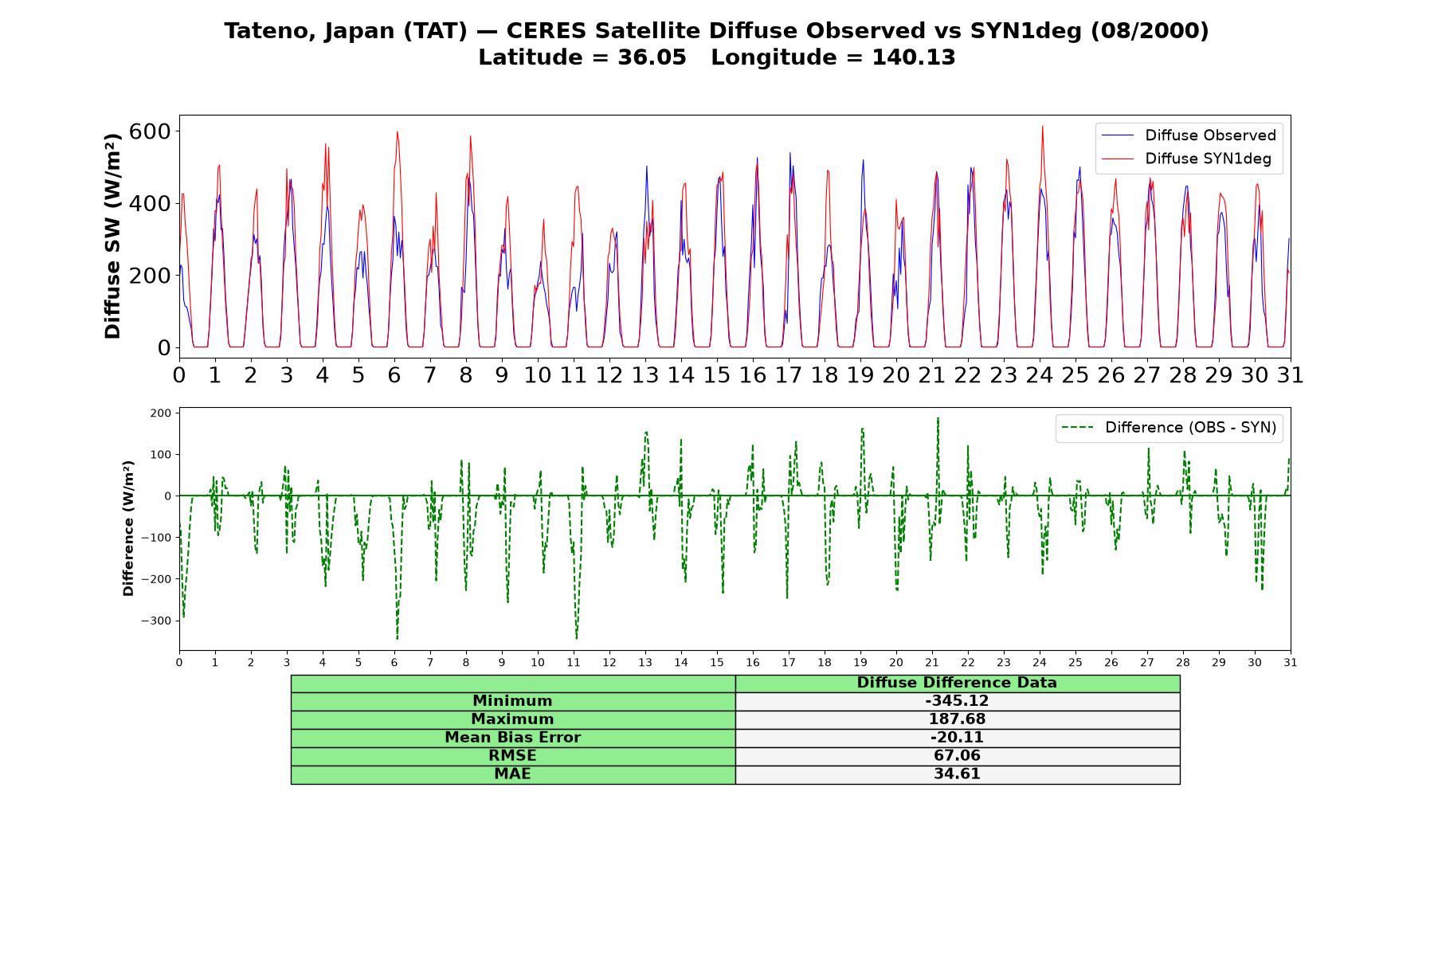Click the Mean Bias Error row label

click(x=512, y=738)
